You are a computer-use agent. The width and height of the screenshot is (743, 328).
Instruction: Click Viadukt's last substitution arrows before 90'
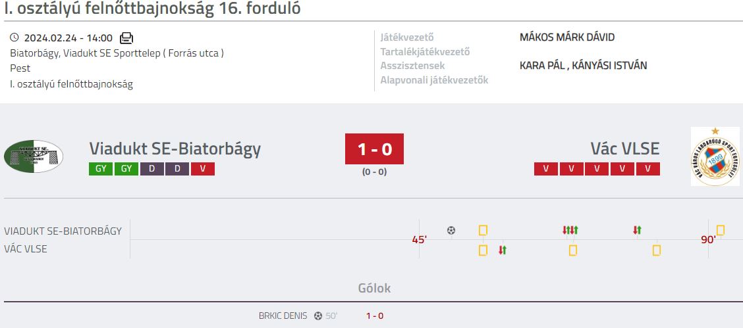637,230
